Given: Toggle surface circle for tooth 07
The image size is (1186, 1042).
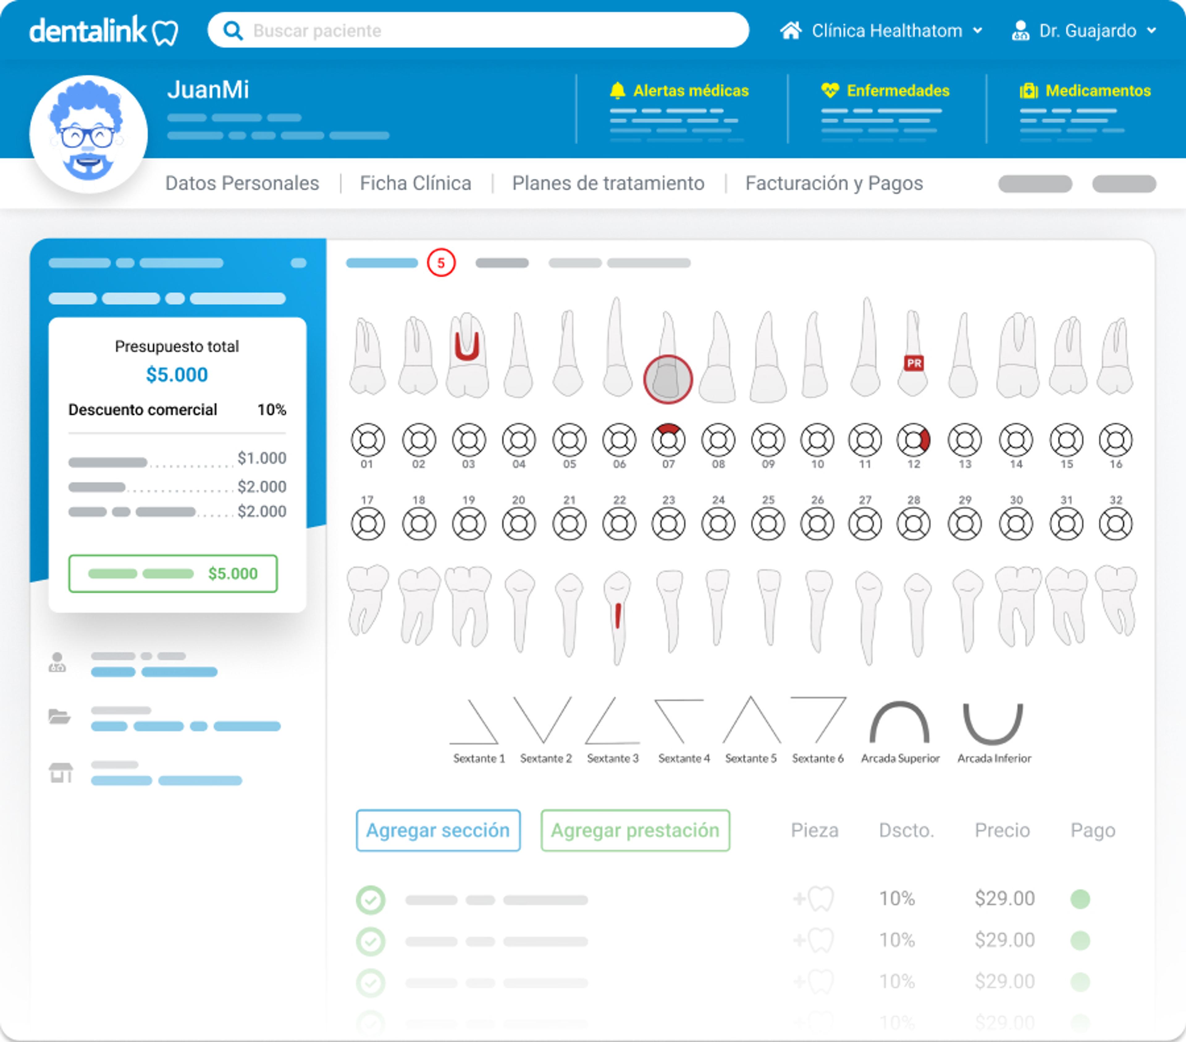Looking at the screenshot, I should tap(668, 440).
